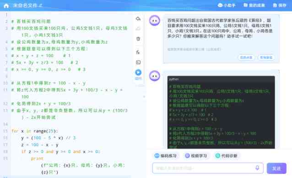
Task: Click the trash delete icon
Action: [138, 39]
